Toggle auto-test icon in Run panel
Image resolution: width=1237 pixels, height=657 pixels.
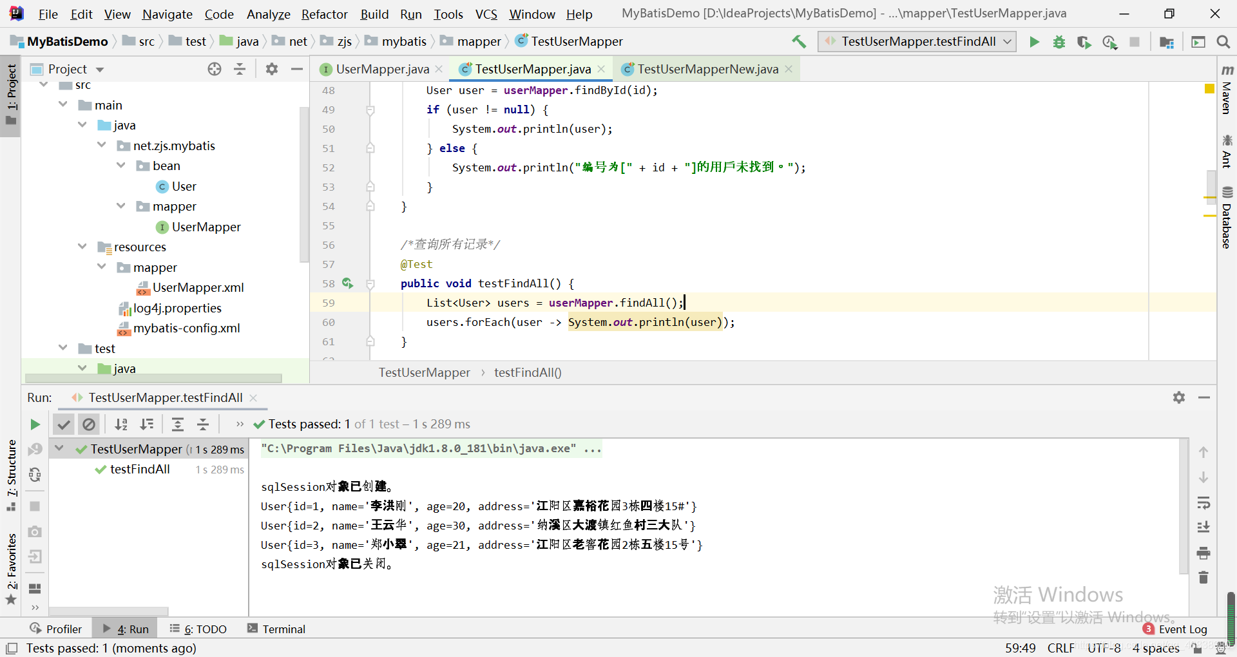point(35,475)
